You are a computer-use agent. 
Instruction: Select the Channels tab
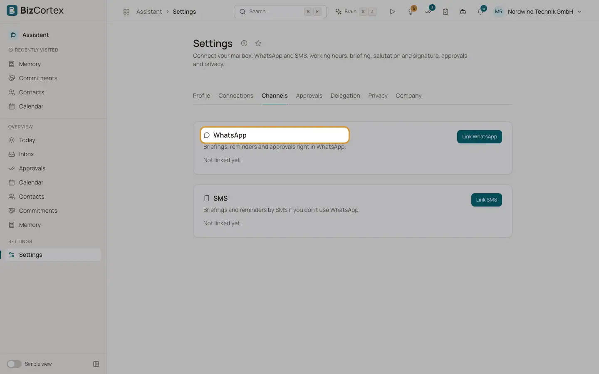[x=275, y=96]
